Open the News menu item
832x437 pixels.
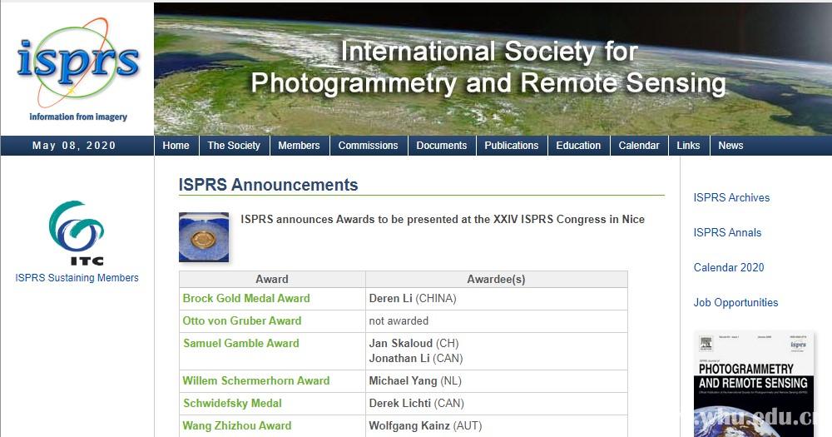pos(730,146)
